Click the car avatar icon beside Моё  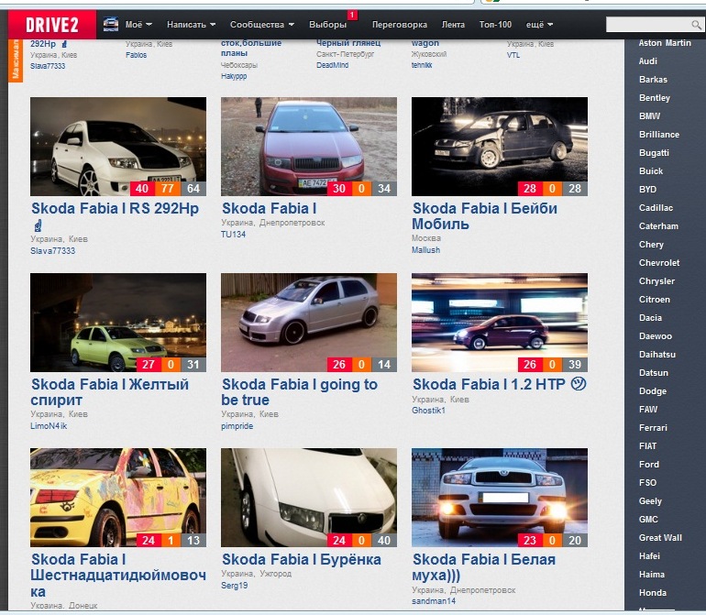click(111, 25)
